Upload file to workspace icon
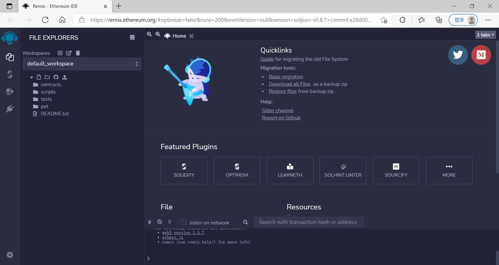The width and height of the screenshot is (499, 265). click(x=65, y=77)
